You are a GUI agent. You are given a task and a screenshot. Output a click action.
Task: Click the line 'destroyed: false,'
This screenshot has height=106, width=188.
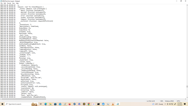click(x=26, y=33)
